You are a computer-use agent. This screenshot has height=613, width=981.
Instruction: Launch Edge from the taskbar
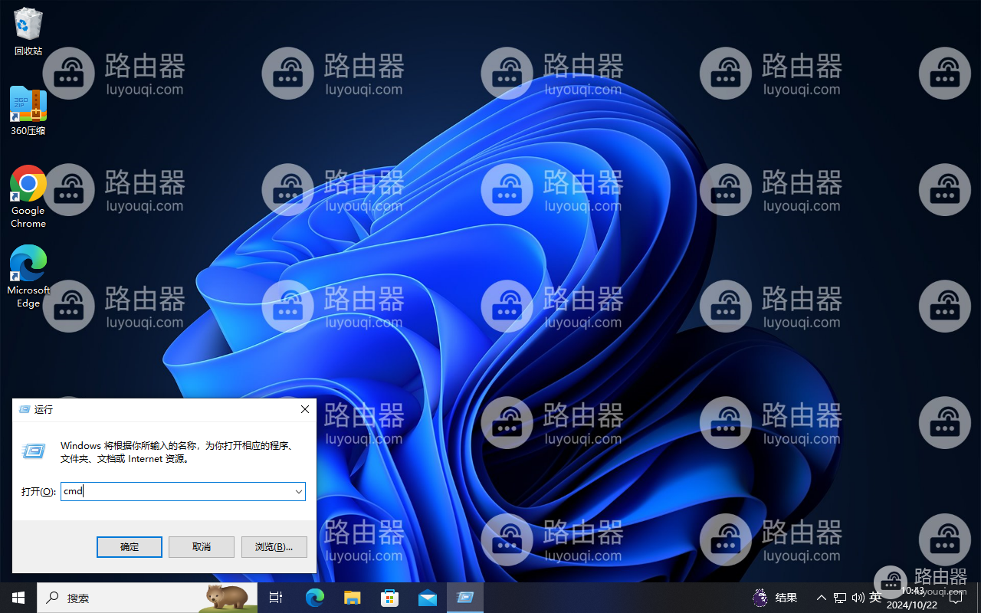tap(314, 598)
